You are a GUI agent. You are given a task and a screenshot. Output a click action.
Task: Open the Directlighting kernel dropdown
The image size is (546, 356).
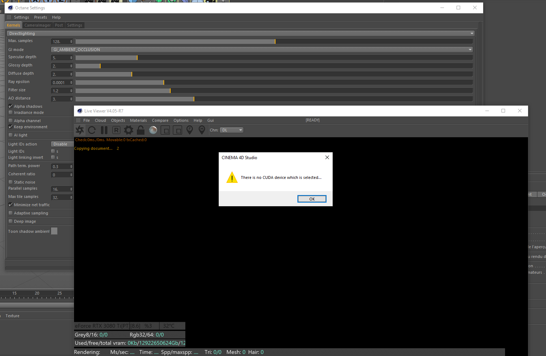[241, 33]
